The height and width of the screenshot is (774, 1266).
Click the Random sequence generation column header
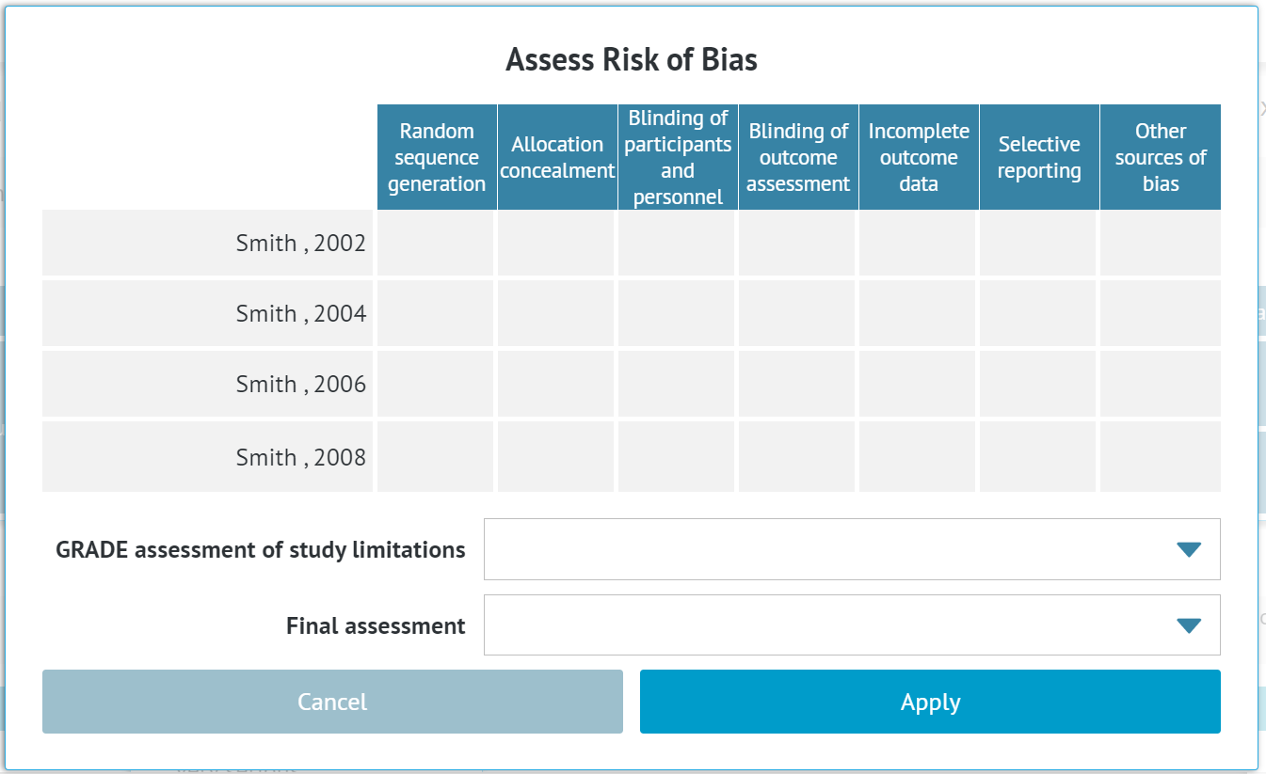pos(436,157)
